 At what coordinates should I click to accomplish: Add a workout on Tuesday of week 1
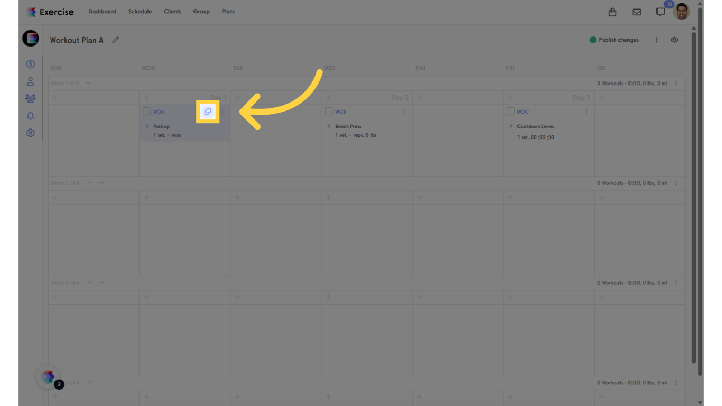pyautogui.click(x=237, y=97)
